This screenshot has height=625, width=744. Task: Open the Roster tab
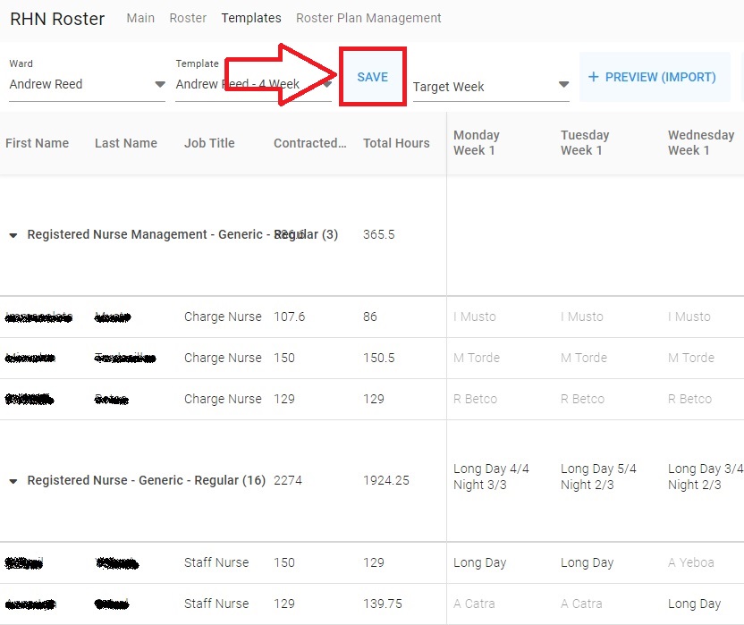[x=188, y=18]
